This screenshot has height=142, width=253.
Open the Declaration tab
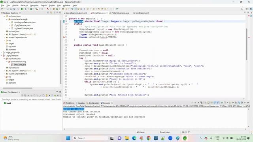point(93,103)
